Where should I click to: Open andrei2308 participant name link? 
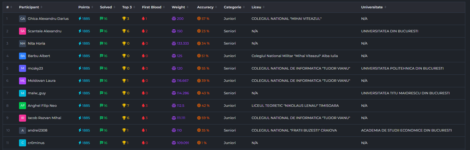[38, 130]
